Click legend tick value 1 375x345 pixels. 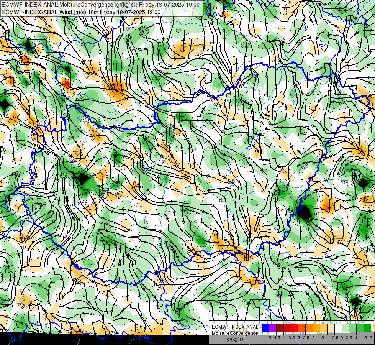[356, 338]
